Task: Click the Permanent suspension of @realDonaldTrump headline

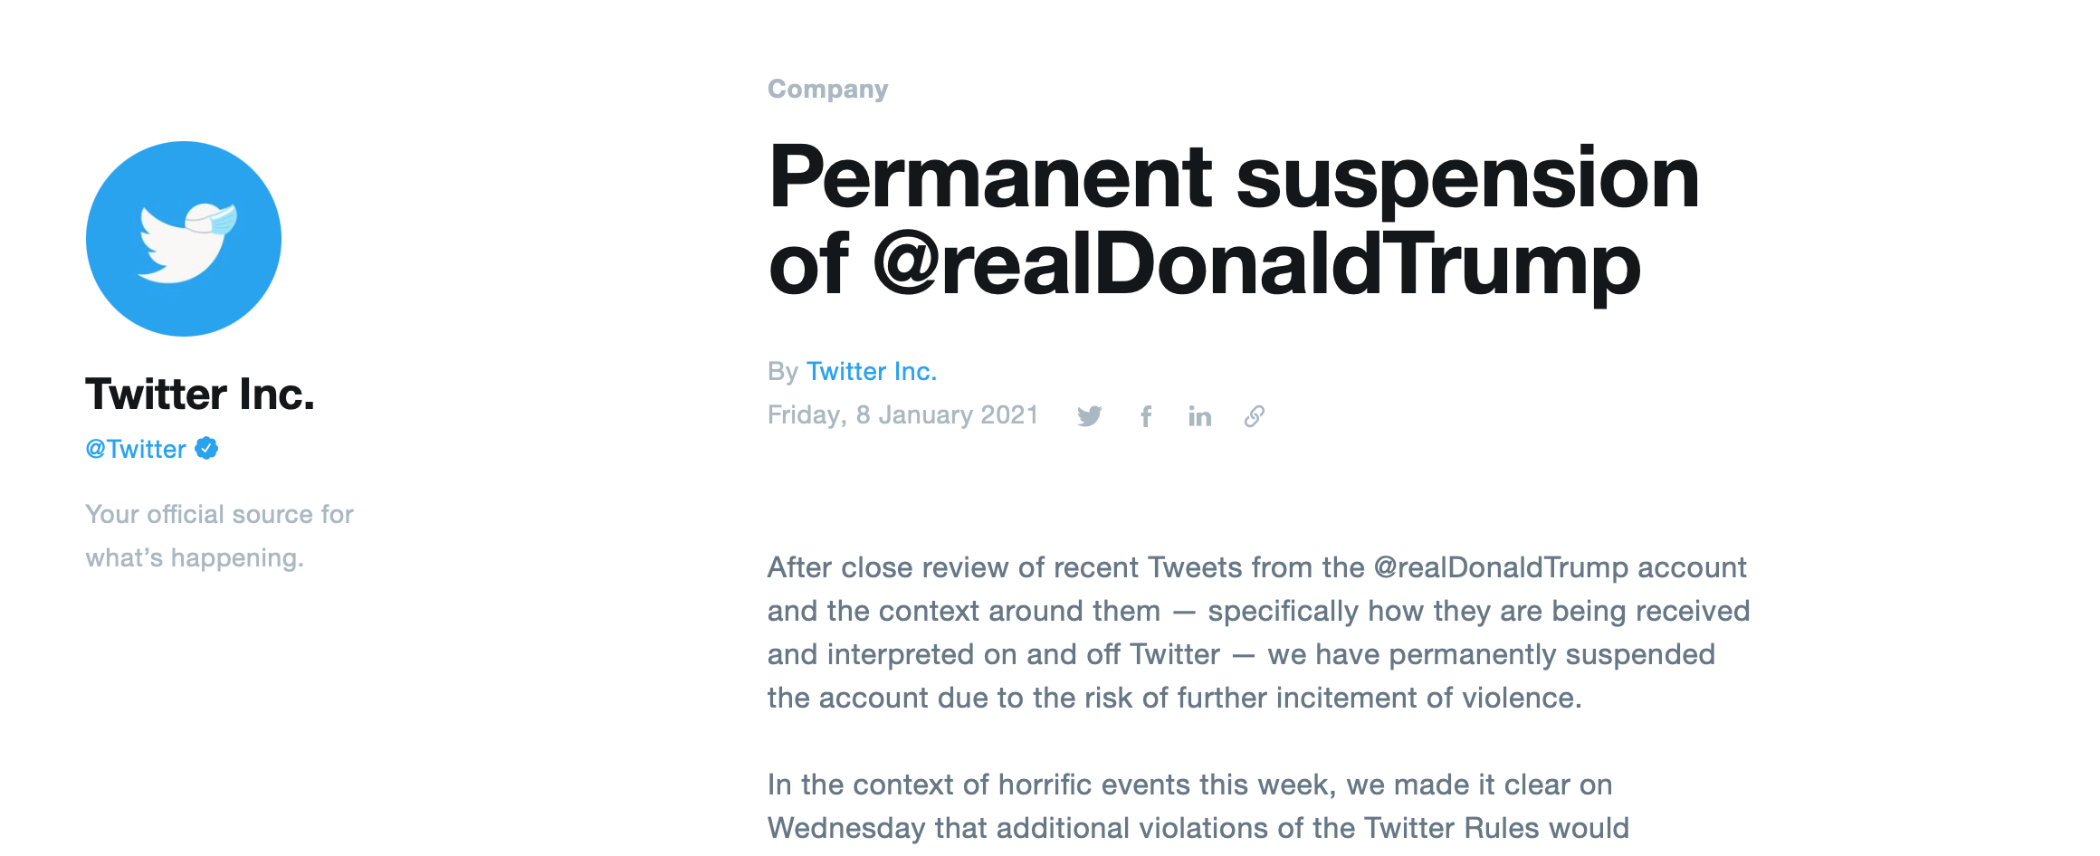Action: (x=1234, y=221)
